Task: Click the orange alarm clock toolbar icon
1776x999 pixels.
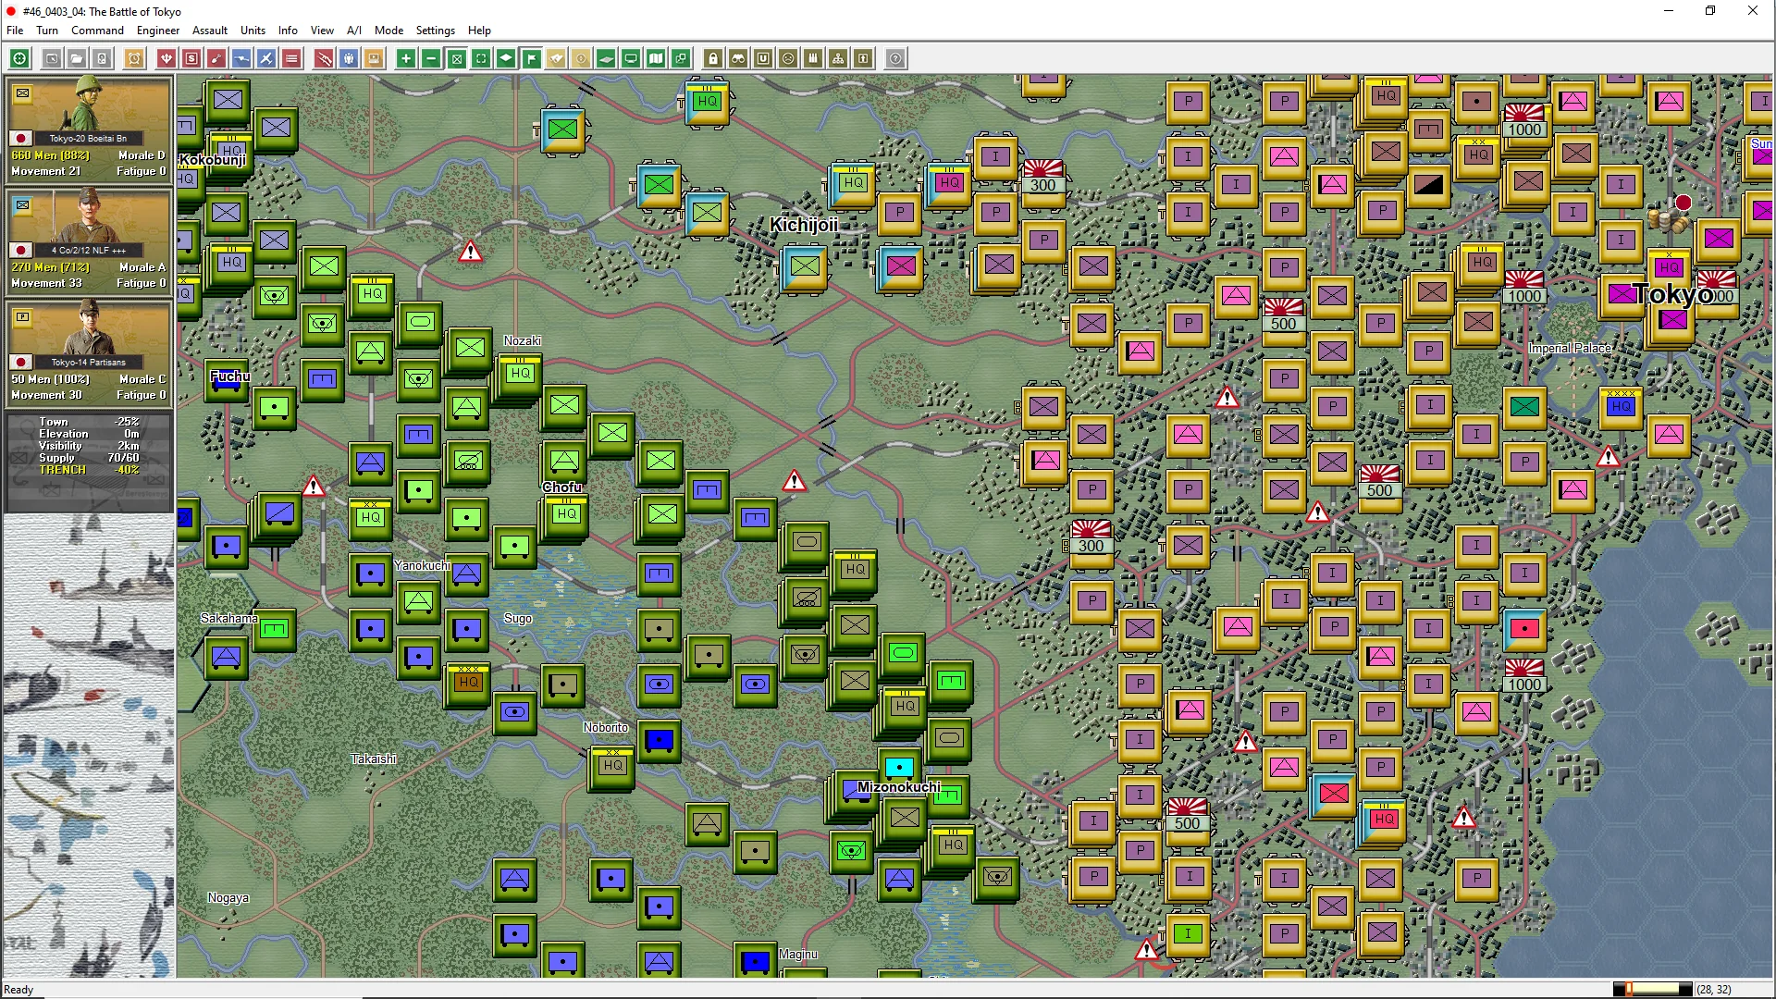Action: click(x=134, y=58)
